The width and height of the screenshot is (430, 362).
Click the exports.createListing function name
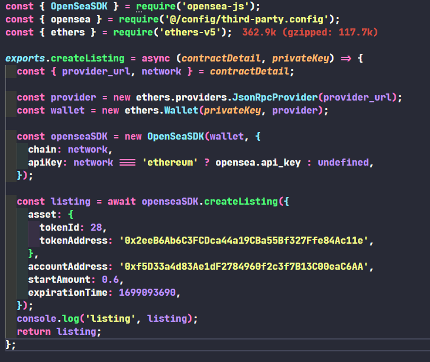[88, 59]
